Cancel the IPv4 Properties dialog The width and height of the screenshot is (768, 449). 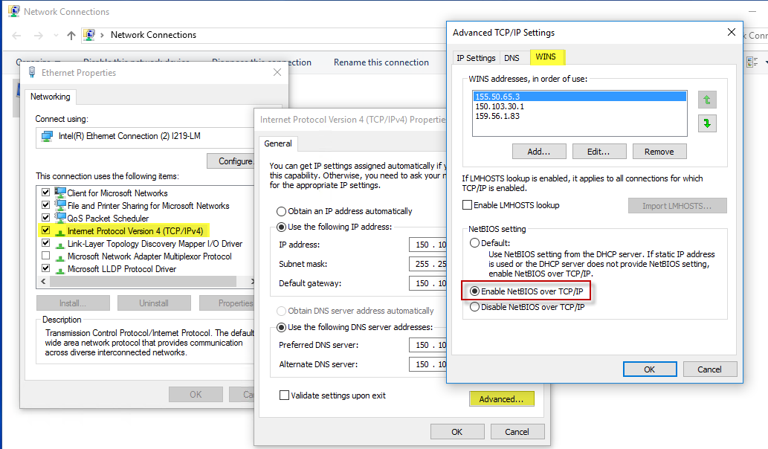coord(517,432)
